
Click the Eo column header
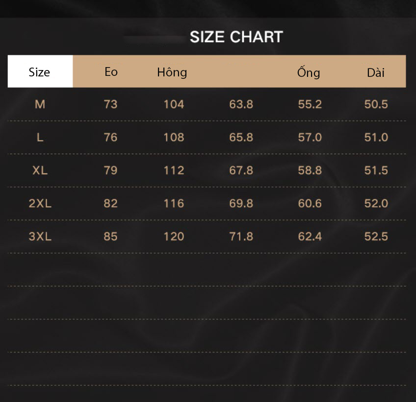(111, 72)
